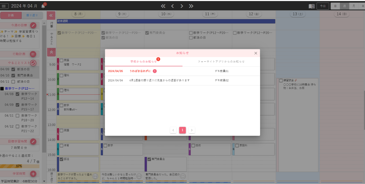Switch to day view 日

[x=335, y=6]
